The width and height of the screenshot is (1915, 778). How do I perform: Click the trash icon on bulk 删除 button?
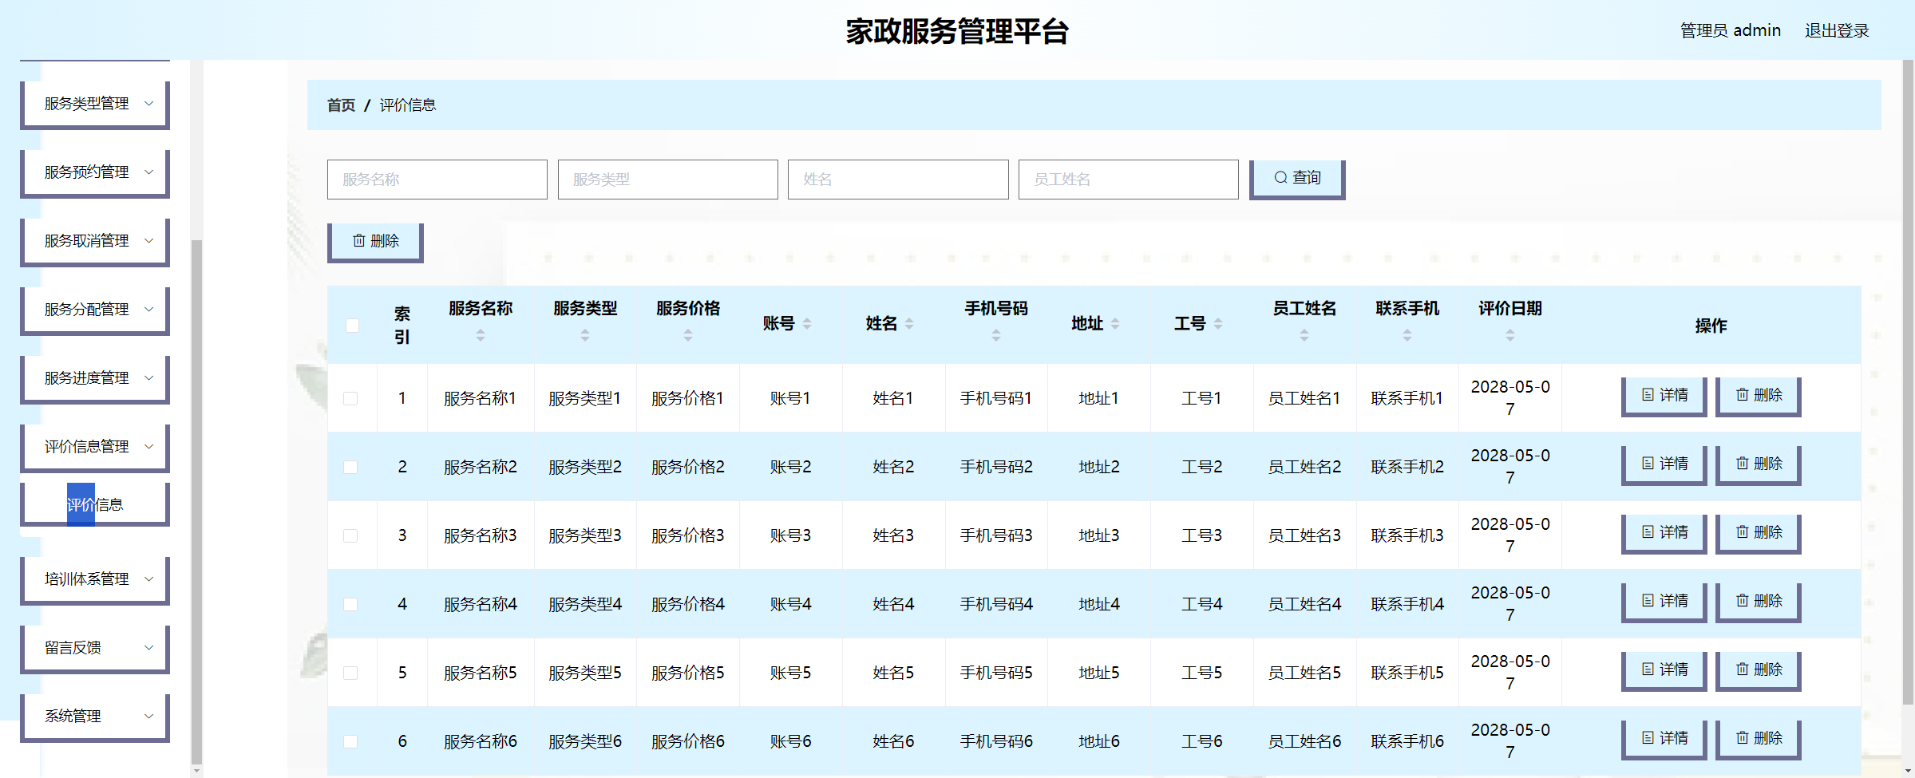pyautogui.click(x=359, y=240)
